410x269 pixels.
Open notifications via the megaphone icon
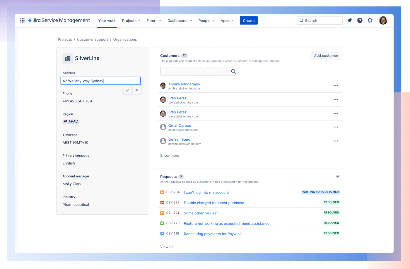tap(349, 20)
